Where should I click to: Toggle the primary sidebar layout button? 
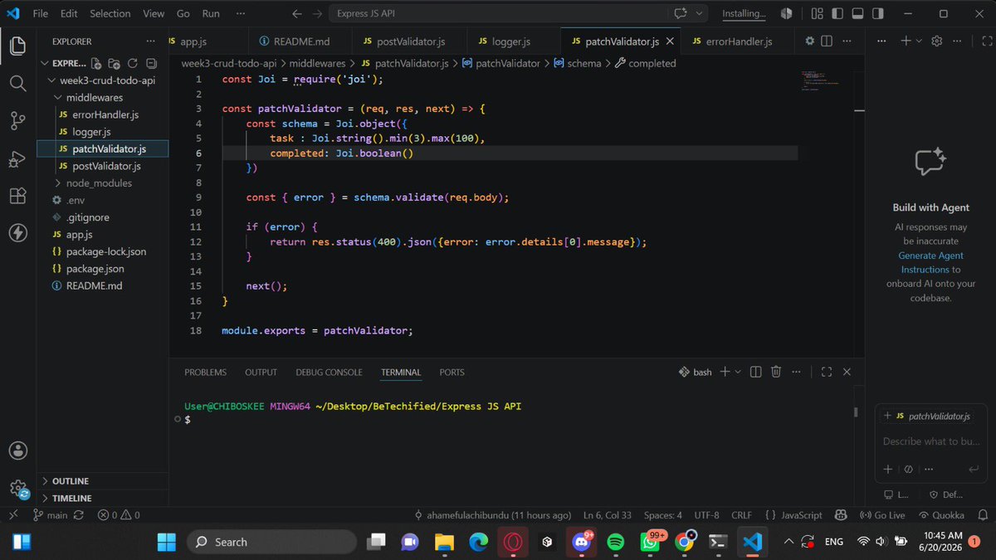(x=837, y=13)
